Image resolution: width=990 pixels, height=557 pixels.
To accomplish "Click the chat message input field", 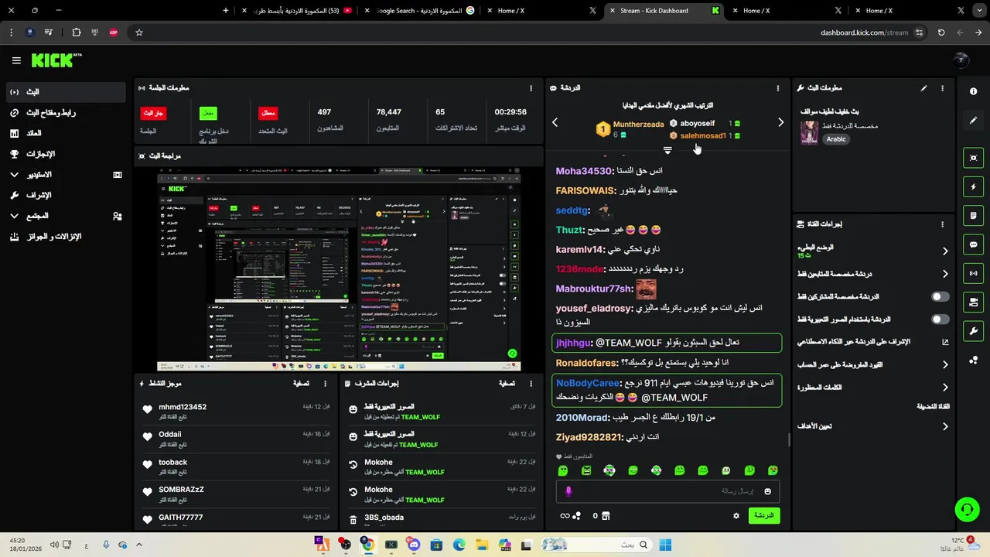I will [x=667, y=491].
